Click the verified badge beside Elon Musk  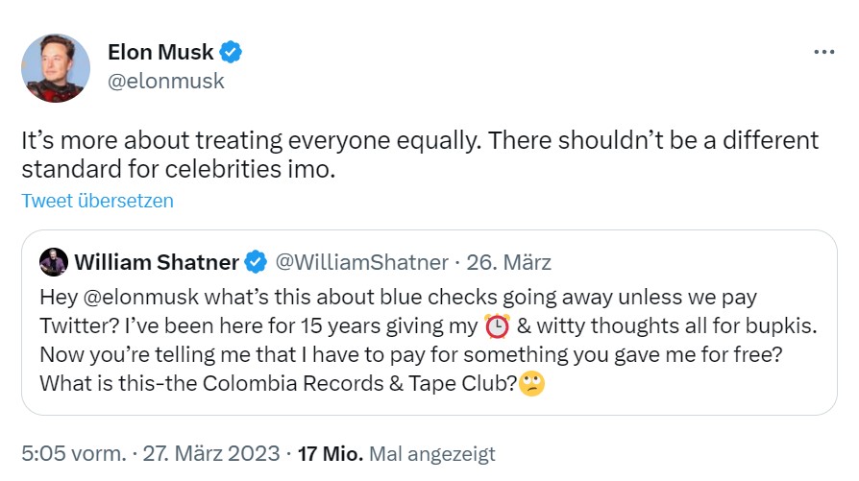click(232, 52)
